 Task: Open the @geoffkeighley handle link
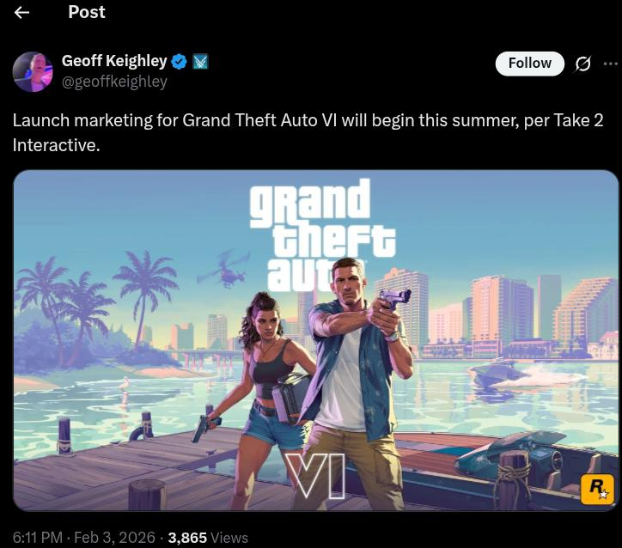[114, 82]
